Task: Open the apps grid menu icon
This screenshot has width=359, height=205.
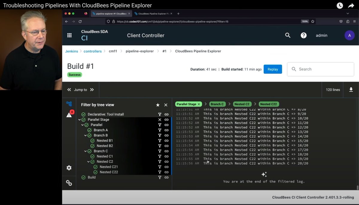Action: [x=69, y=35]
